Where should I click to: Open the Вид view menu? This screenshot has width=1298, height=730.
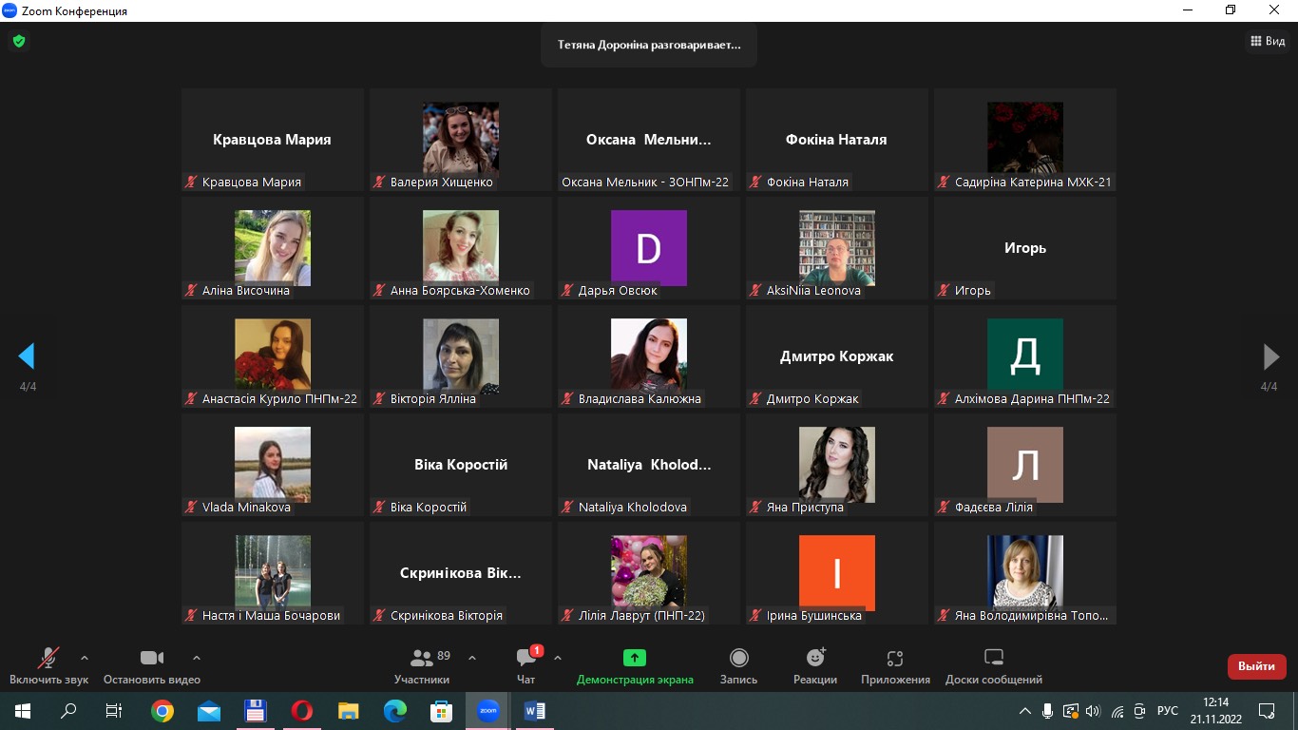coord(1267,41)
